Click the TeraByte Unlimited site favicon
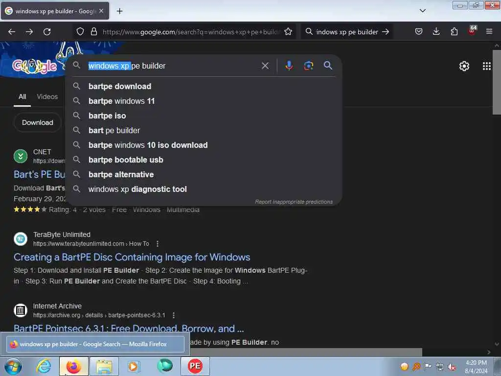 tap(21, 239)
